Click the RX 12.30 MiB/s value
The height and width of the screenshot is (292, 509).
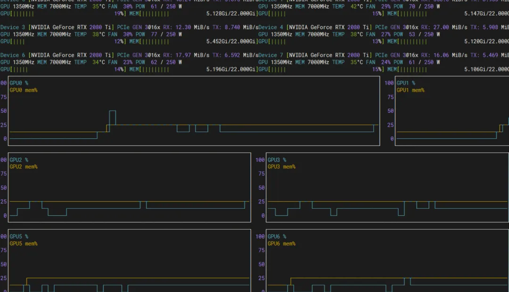[x=186, y=27]
